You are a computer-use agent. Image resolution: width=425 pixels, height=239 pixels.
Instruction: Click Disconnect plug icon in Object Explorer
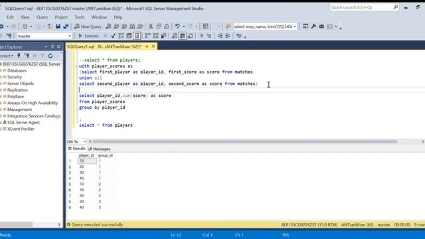(x=27, y=56)
